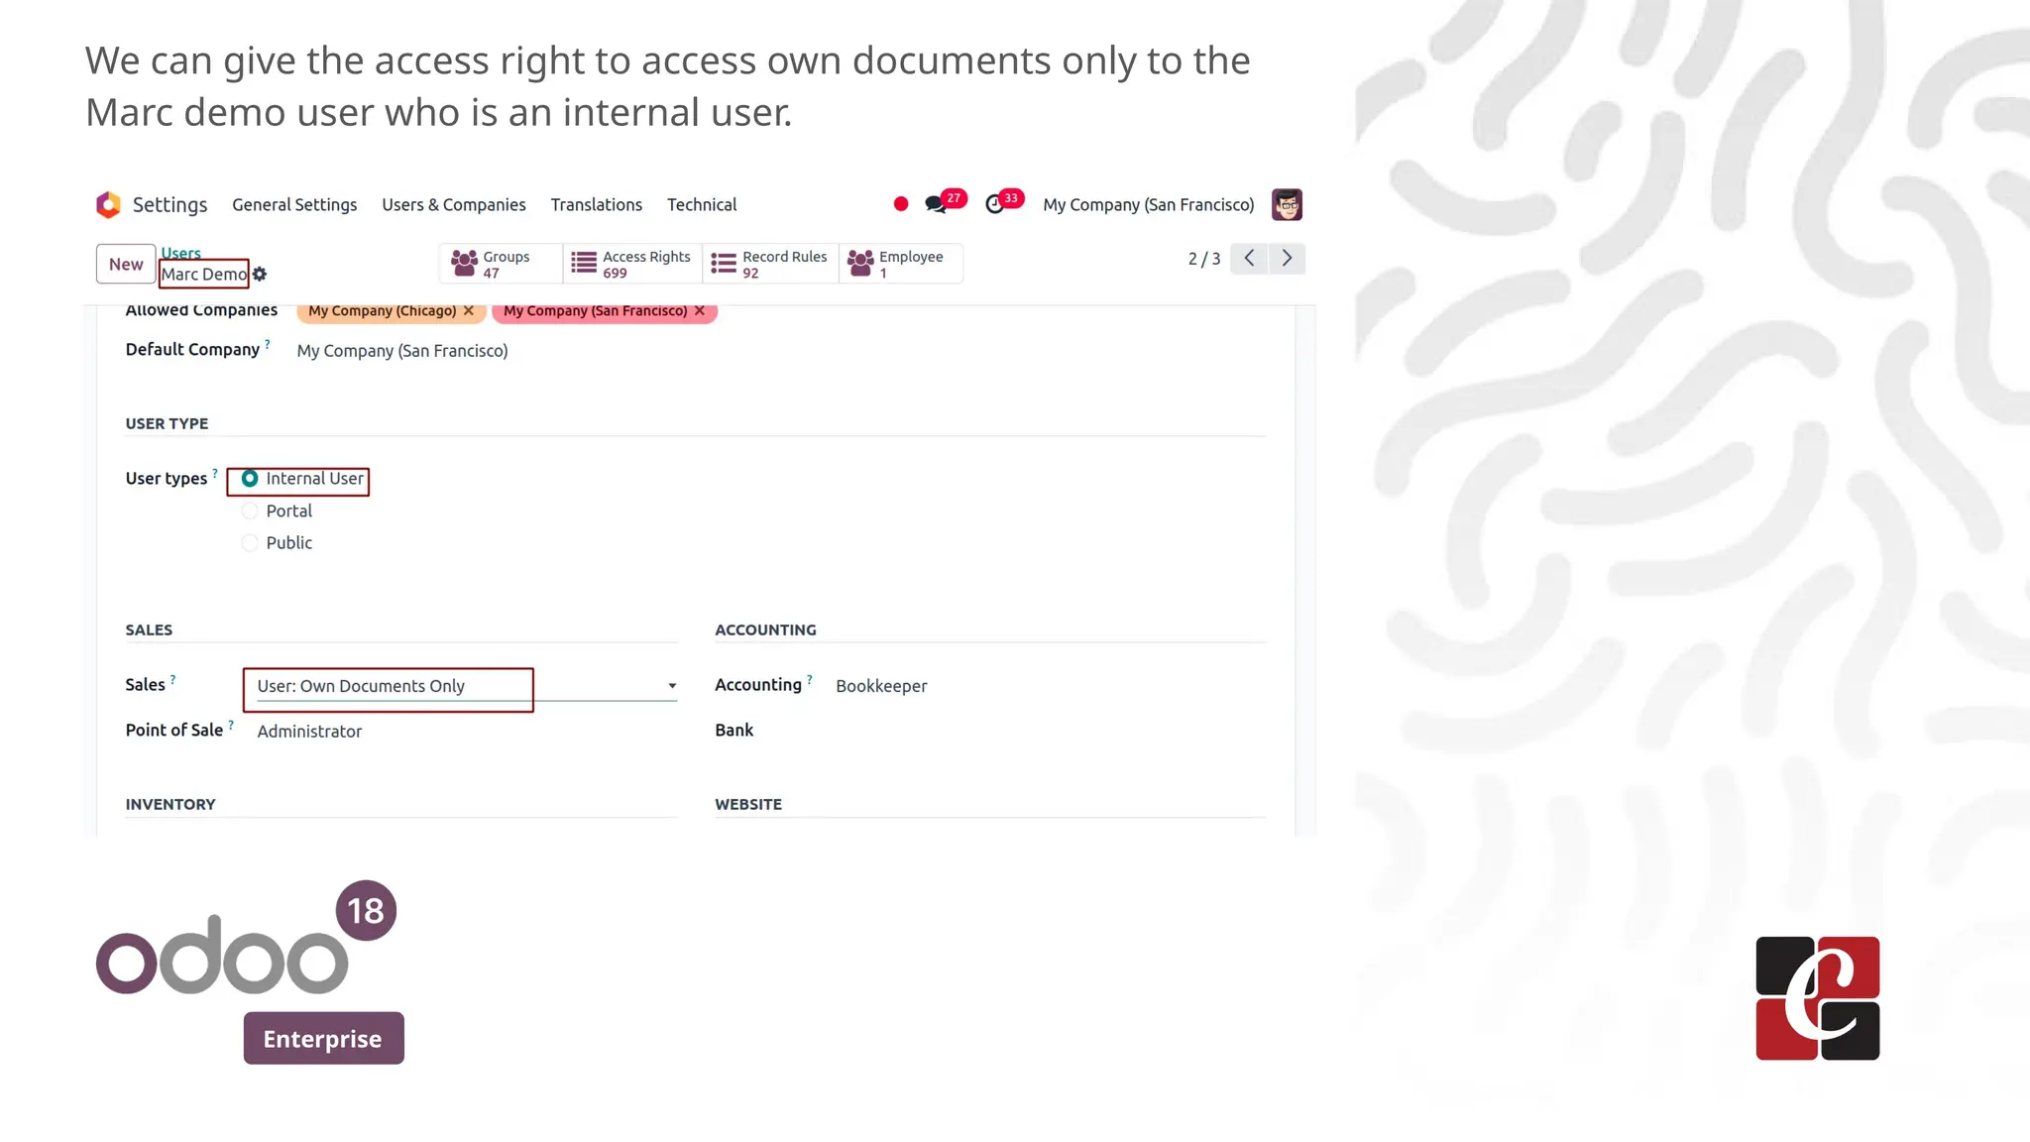This screenshot has width=2030, height=1142.
Task: Open the user avatar menu
Action: pos(1287,204)
